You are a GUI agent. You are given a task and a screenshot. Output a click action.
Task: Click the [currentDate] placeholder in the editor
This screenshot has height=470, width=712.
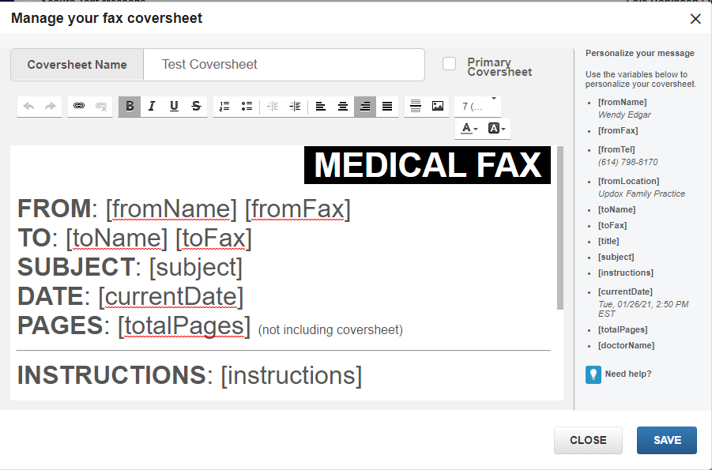pyautogui.click(x=171, y=297)
